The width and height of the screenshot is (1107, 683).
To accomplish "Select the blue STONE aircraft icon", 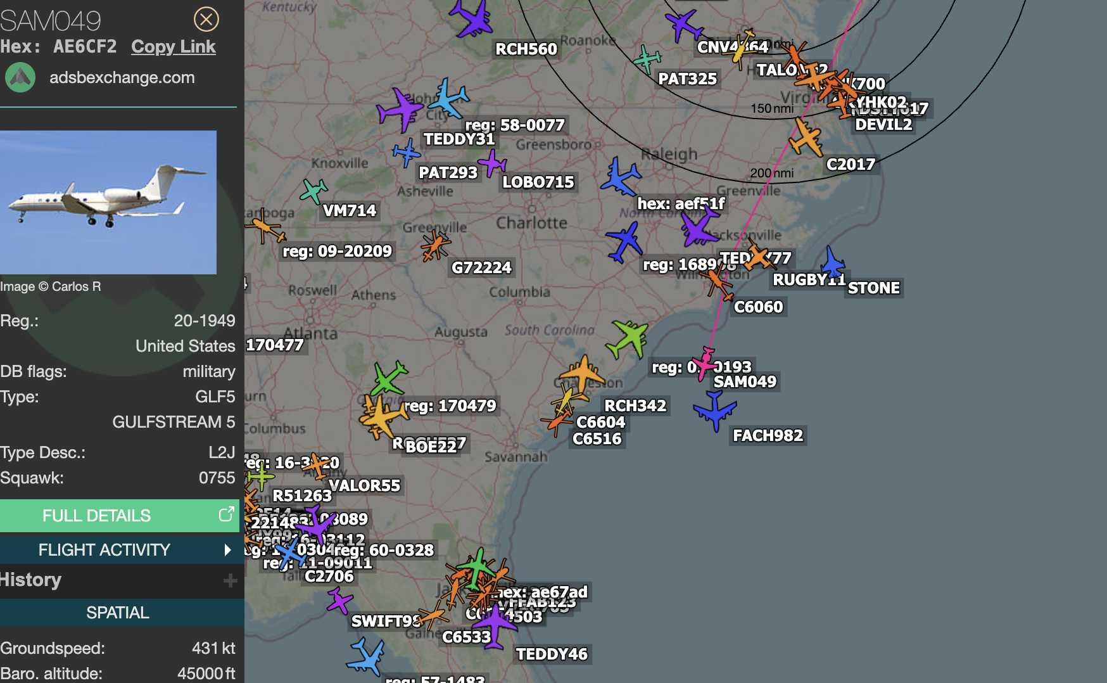I will [x=832, y=262].
